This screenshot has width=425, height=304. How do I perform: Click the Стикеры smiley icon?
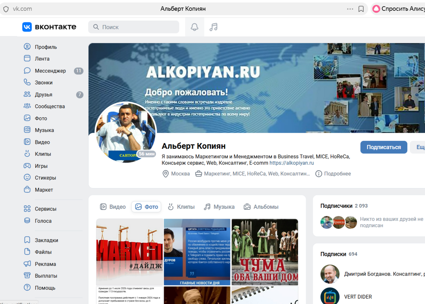(x=27, y=178)
